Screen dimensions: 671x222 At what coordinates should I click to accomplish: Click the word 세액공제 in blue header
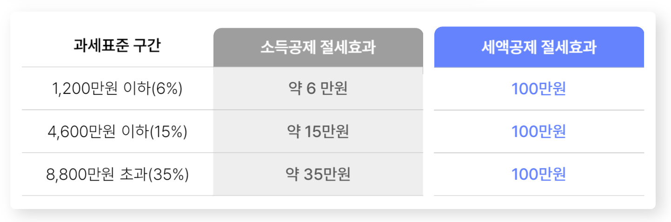click(509, 47)
